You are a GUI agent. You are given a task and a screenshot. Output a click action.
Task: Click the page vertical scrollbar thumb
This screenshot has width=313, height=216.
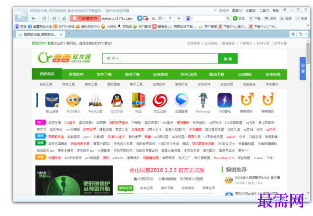(308, 53)
